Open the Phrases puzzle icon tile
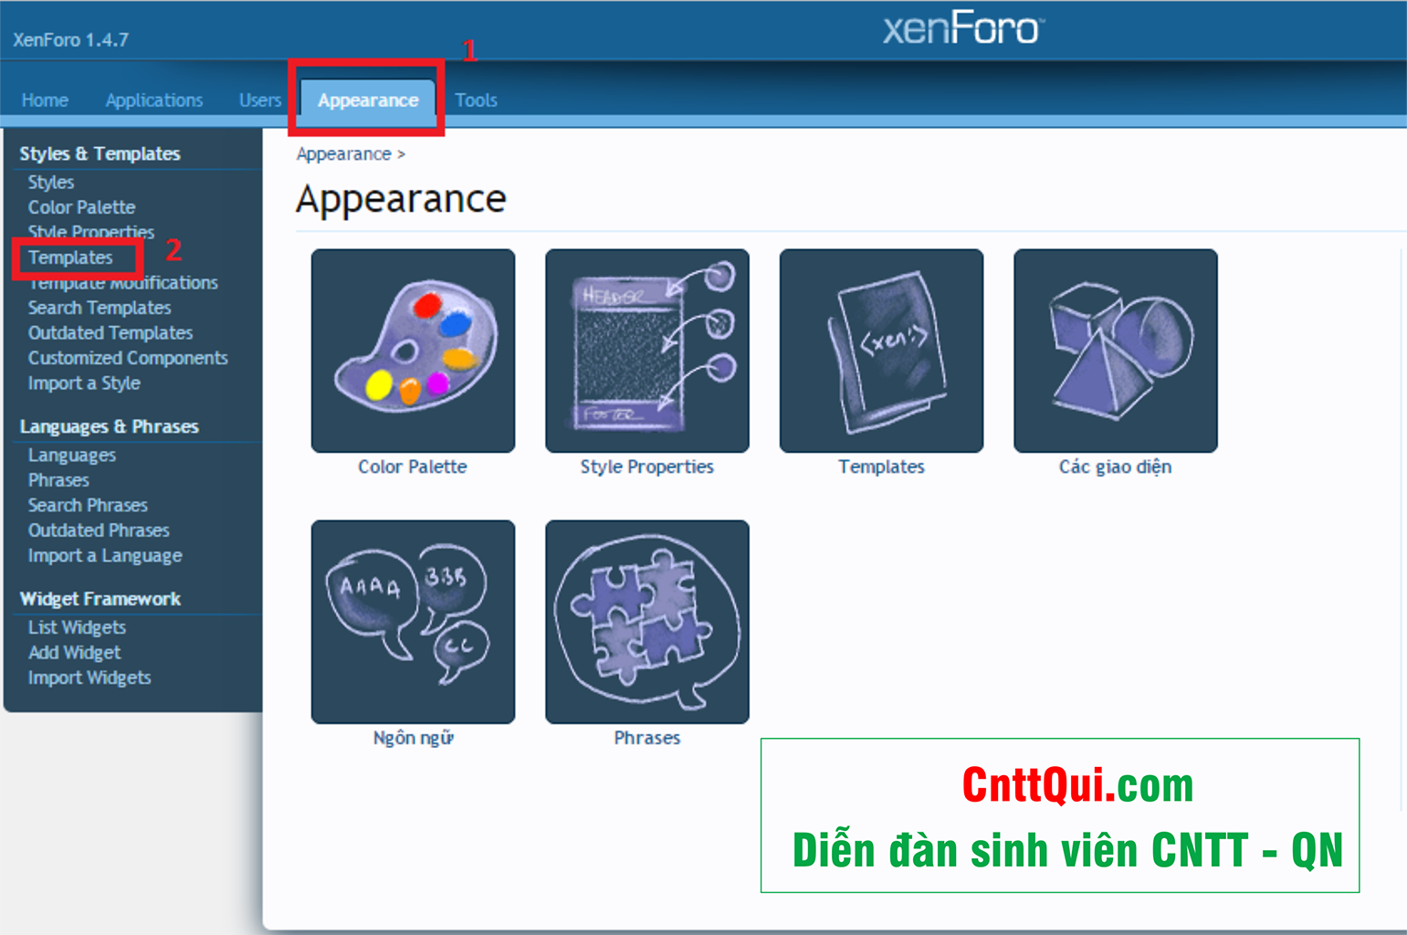The image size is (1407, 935). pyautogui.click(x=647, y=622)
